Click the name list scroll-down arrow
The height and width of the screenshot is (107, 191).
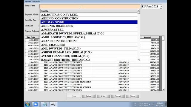point(138,60)
